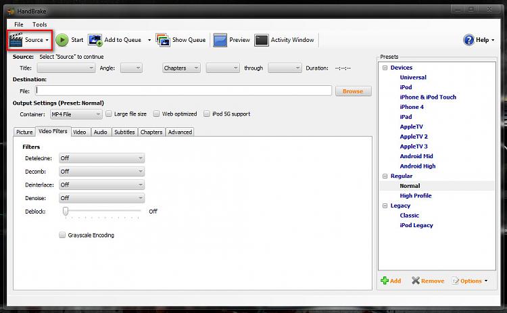
Task: Open the Chapters mode dropdown
Action: coord(181,68)
